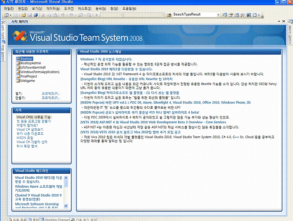Open the 도움말(H) menu
Screen dimensions: 293x221
pyautogui.click(x=129, y=9)
